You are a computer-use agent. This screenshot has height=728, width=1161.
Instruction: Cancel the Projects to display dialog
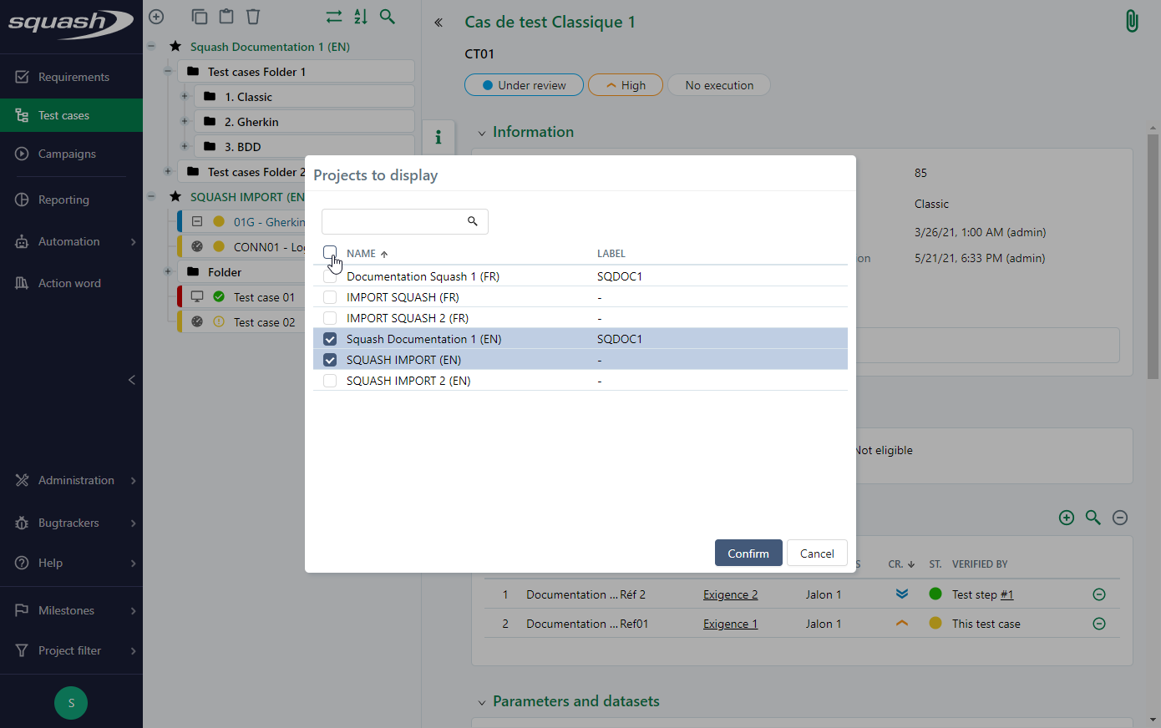[817, 554]
